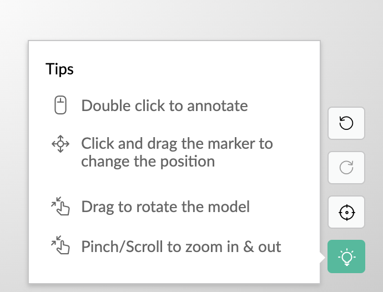
Task: Click blank white space below the last tip
Action: click(x=174, y=270)
